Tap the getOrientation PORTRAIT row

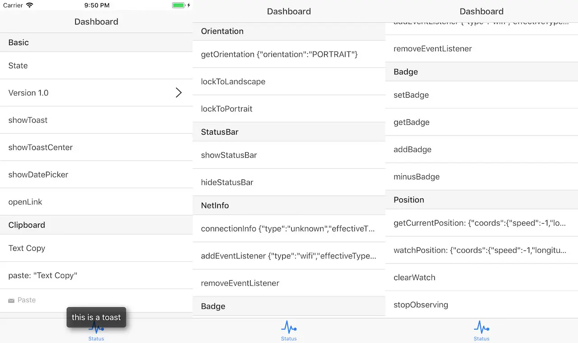pos(289,54)
